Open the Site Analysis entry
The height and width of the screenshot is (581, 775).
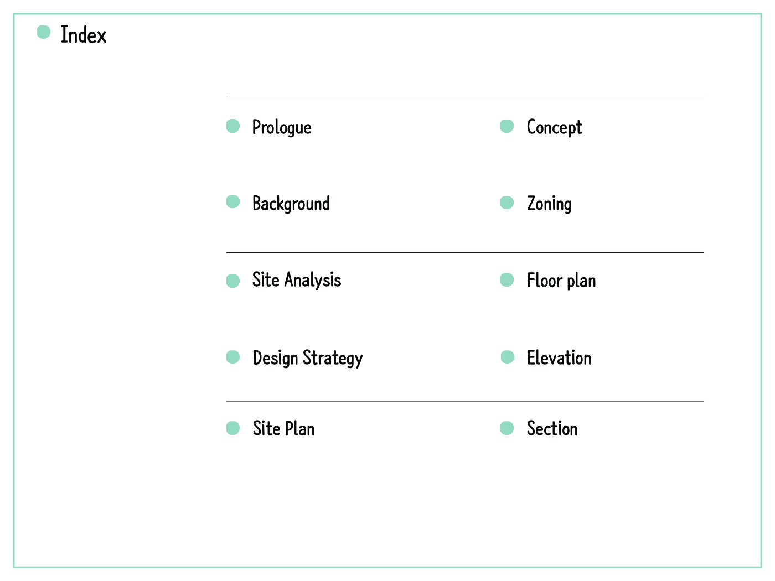[x=297, y=280]
